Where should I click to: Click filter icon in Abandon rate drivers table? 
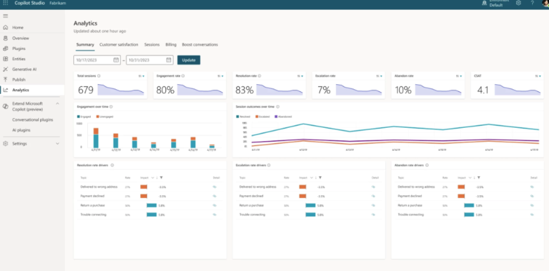point(479,178)
